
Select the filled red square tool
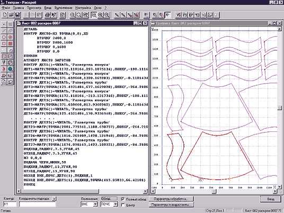10,43
